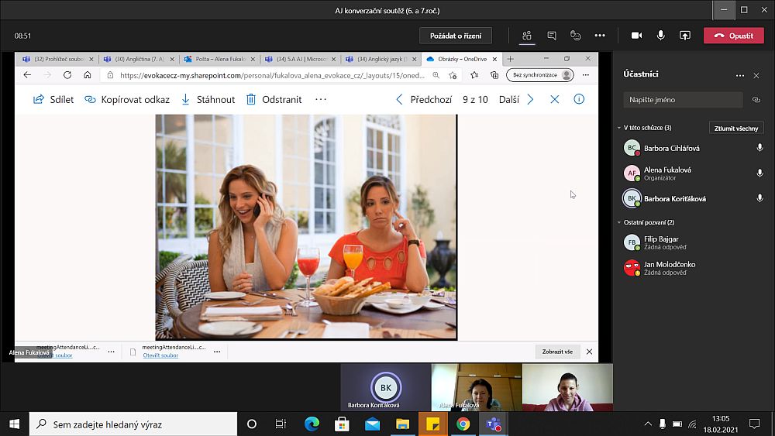Open image info panel in OneDrive viewer
The image size is (775, 436).
pos(578,99)
